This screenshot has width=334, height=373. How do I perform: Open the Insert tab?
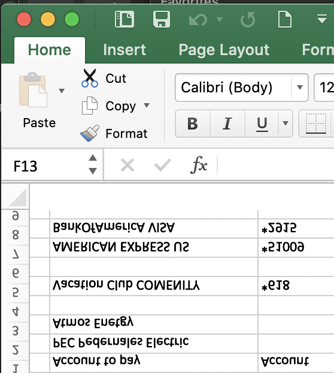coord(125,50)
